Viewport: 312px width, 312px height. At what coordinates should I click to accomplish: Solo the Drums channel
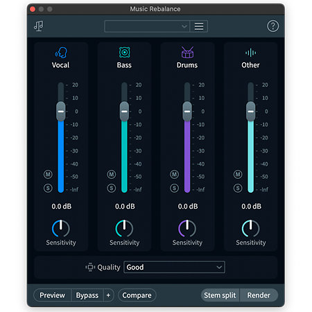174,188
